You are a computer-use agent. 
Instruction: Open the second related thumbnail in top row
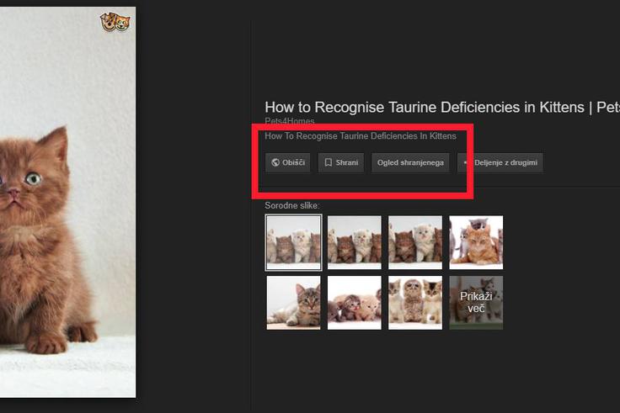click(355, 242)
